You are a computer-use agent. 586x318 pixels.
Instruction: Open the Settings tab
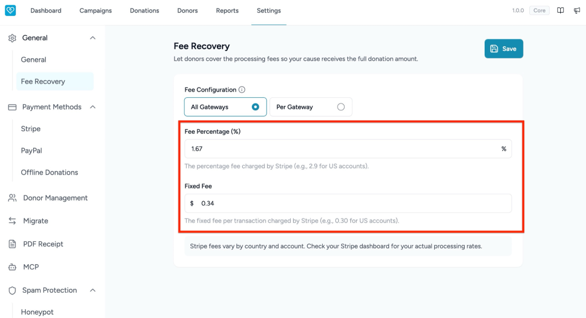269,10
